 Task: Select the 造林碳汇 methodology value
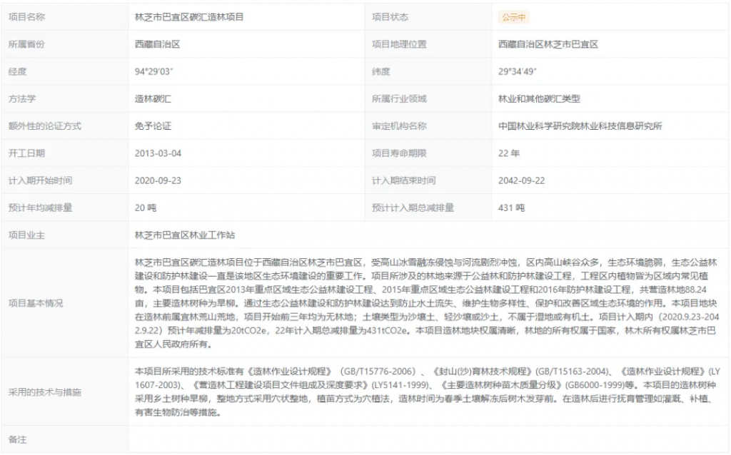tap(153, 99)
